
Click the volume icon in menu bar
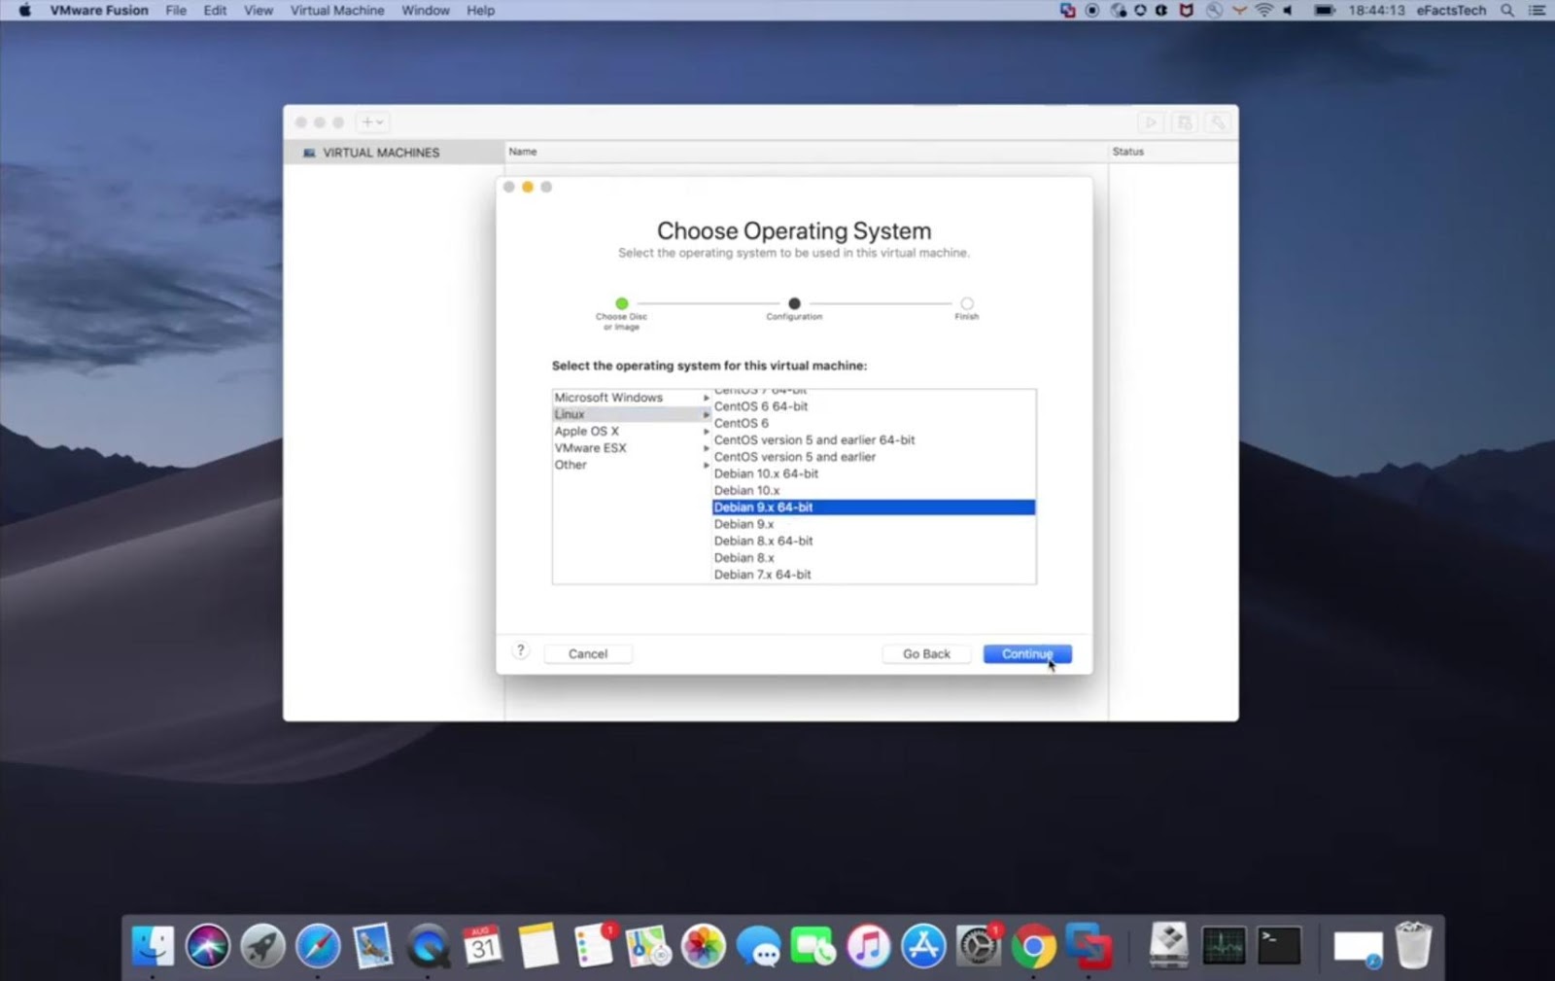(x=1289, y=11)
